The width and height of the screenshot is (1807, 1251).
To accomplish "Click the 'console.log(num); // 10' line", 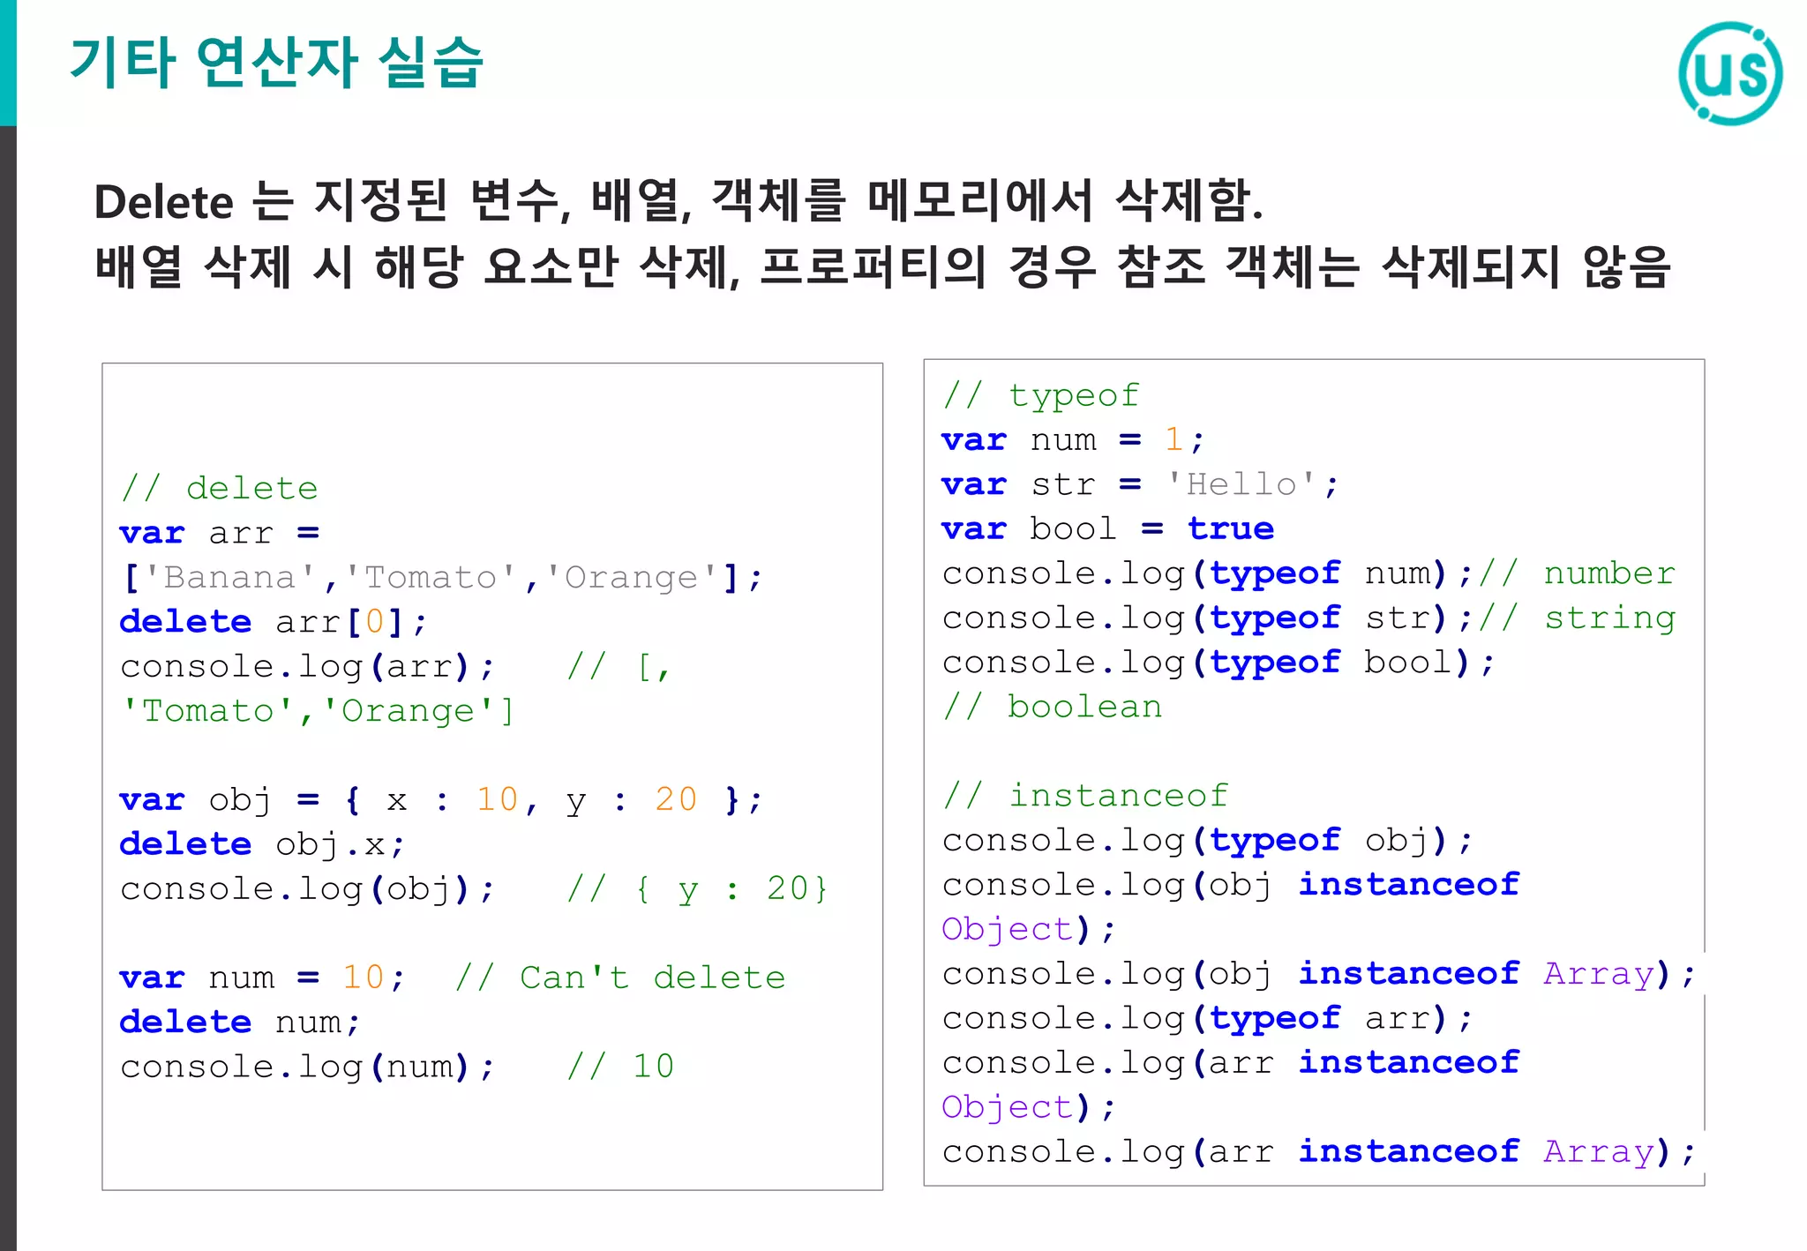I will [x=397, y=1067].
